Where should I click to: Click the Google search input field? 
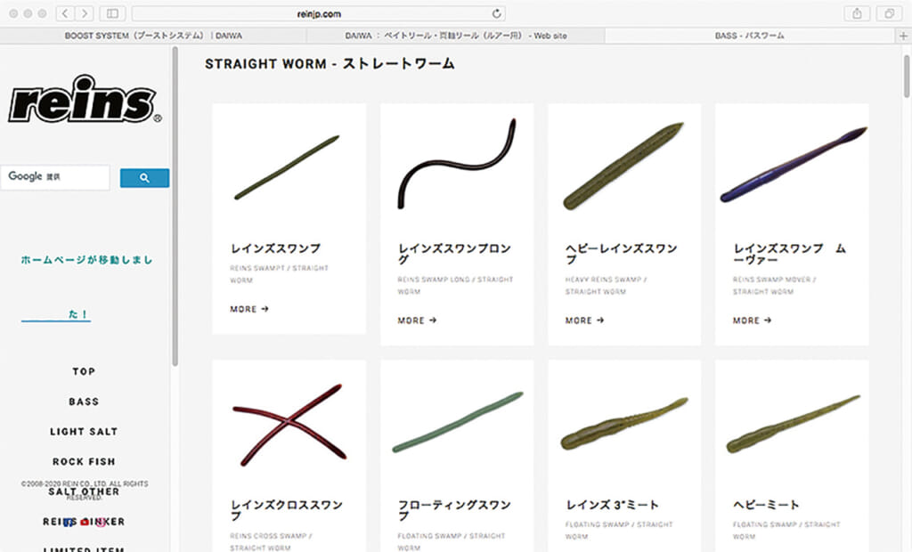pyautogui.click(x=55, y=177)
